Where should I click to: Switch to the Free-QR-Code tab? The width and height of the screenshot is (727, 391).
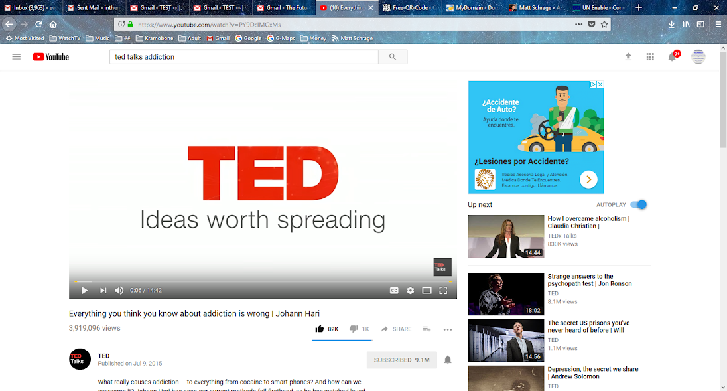[x=410, y=7]
